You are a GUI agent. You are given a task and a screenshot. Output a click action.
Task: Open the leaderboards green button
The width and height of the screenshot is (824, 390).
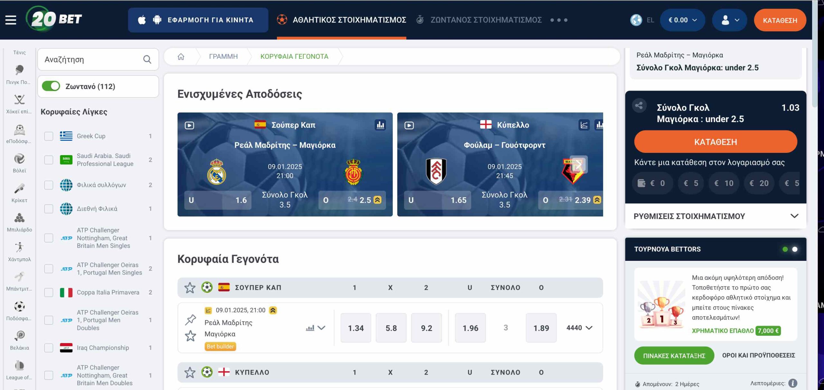pyautogui.click(x=674, y=356)
